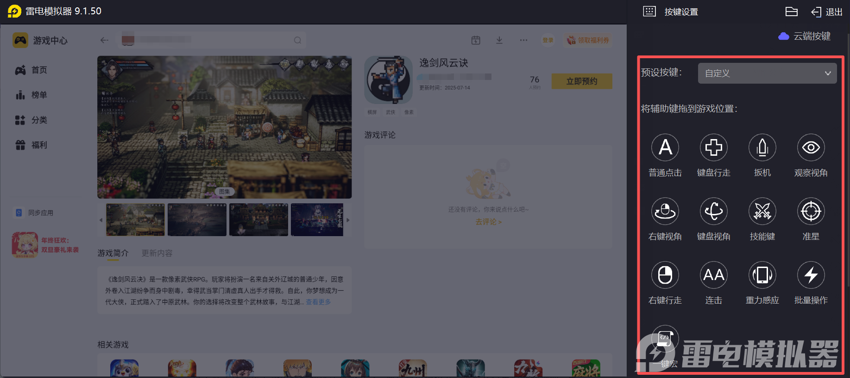
Task: Pick the 键盘视角 key icon
Action: tap(714, 211)
